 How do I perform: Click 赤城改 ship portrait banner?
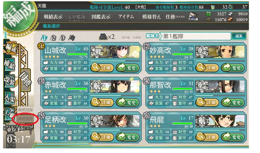tap(115, 86)
